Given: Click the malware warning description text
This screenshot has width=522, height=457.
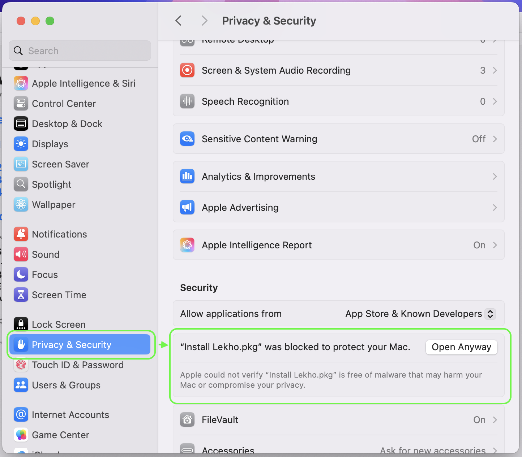Looking at the screenshot, I should pos(331,380).
